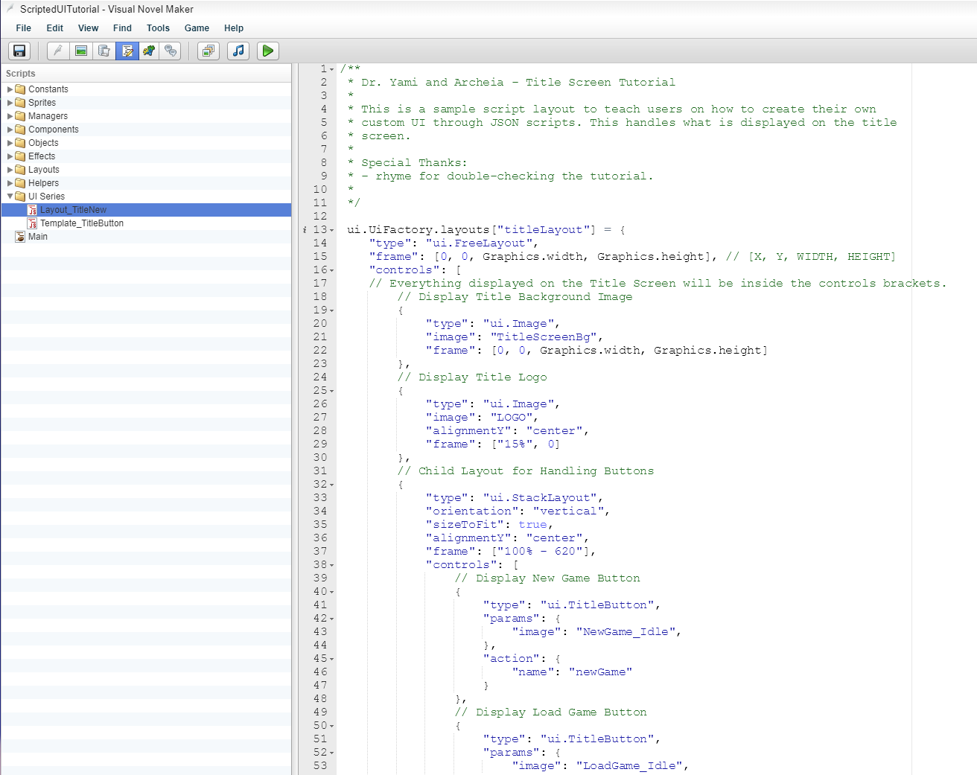Viewport: 977px width, 775px height.
Task: Open the Template_TitleButton script
Action: (x=82, y=223)
